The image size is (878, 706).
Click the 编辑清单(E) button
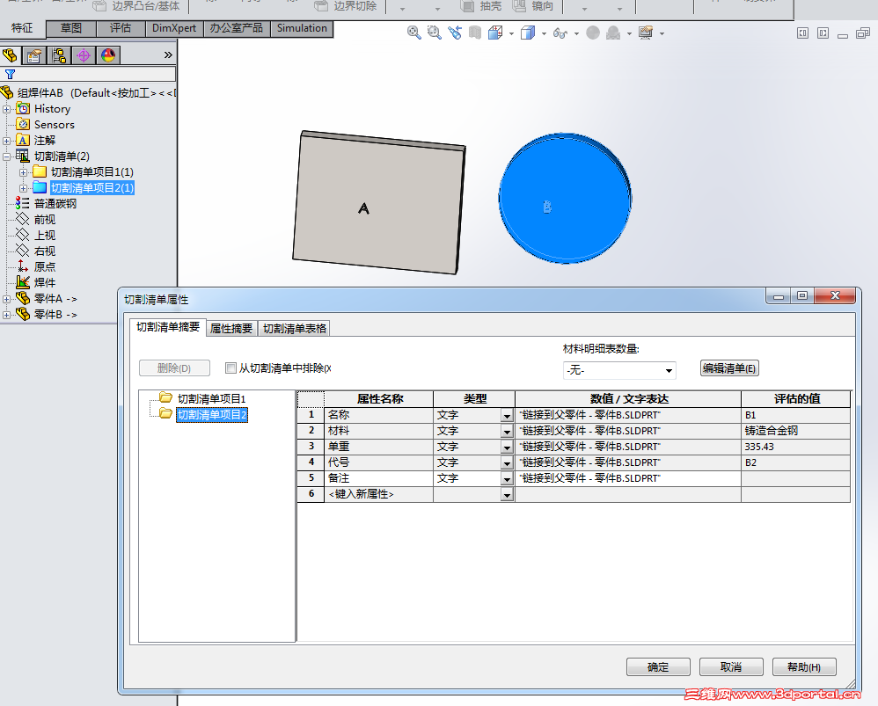coord(729,368)
